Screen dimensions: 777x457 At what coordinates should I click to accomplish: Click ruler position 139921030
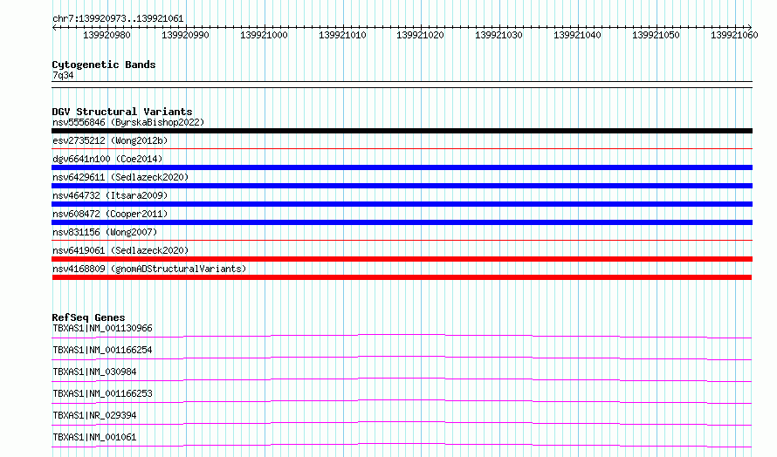click(499, 35)
